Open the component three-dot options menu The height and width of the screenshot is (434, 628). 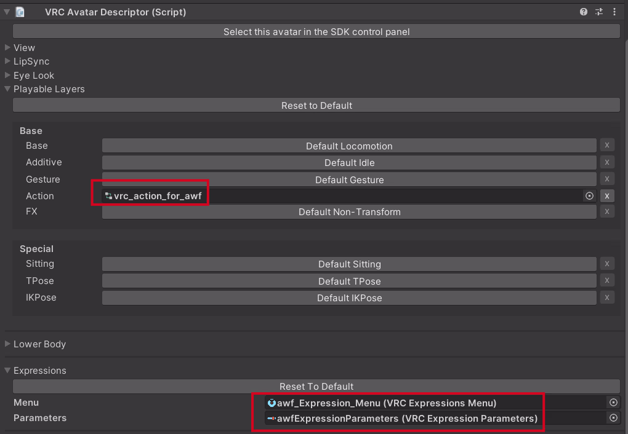point(614,12)
